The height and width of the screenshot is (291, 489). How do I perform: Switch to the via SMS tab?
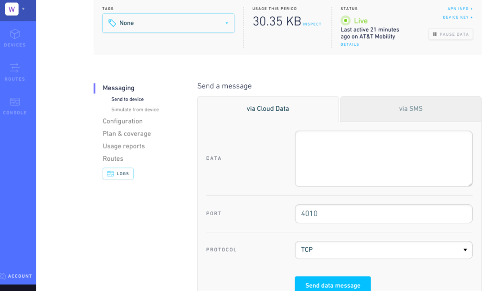pyautogui.click(x=411, y=109)
